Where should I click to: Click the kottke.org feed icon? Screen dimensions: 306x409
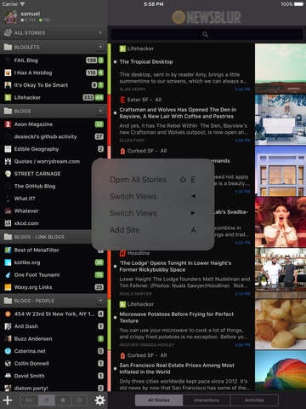tap(8, 262)
